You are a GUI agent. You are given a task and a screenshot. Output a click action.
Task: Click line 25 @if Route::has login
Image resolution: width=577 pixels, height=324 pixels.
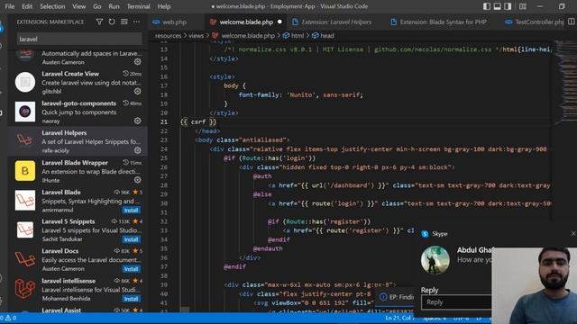point(270,158)
